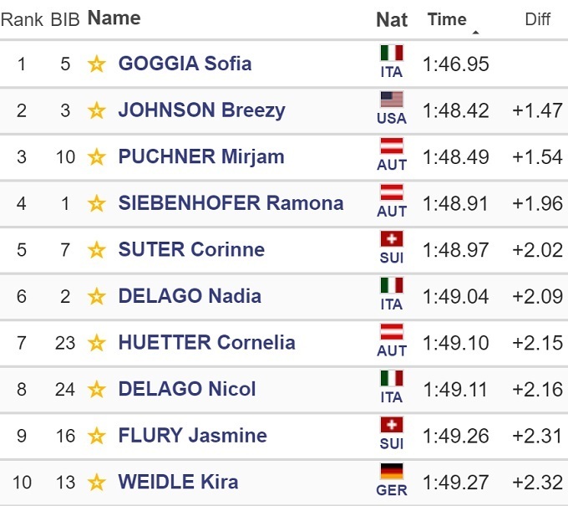Click the Germany flag for WEIDLE Kira
Screen dimensions: 568x506
392,473
